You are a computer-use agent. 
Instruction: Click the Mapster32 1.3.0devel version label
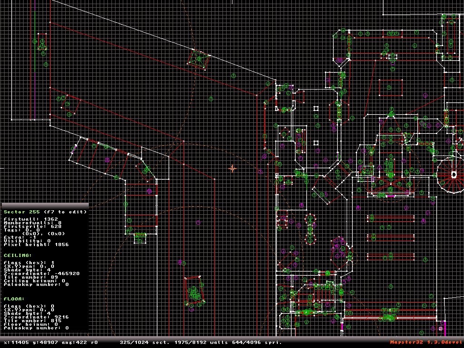point(425,343)
